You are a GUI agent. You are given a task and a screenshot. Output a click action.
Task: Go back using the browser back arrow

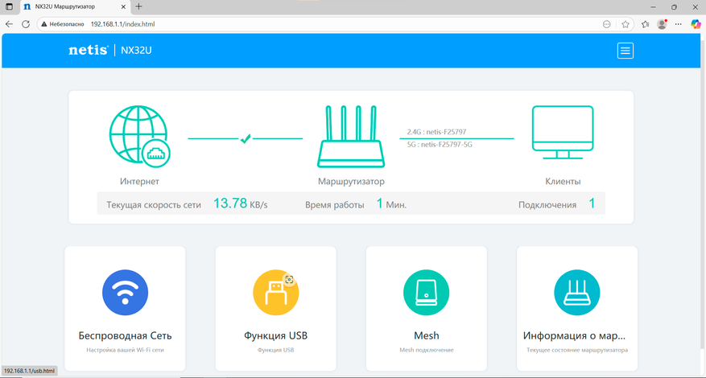pos(9,24)
